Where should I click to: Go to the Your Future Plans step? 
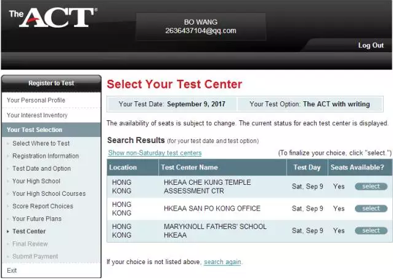[x=37, y=219]
